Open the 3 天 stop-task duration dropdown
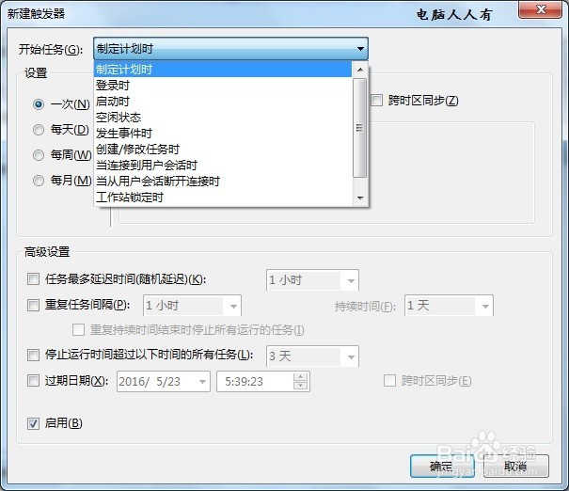569x491 pixels. coord(312,356)
